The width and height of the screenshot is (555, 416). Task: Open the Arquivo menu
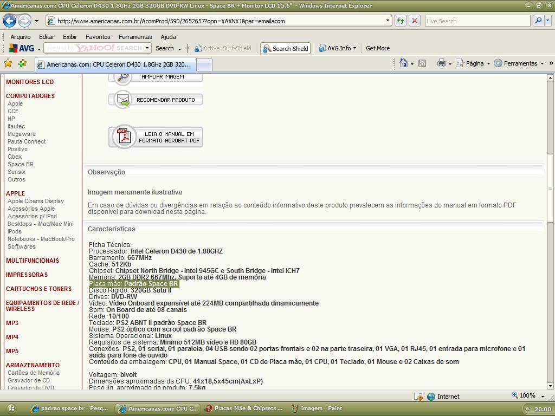point(21,37)
